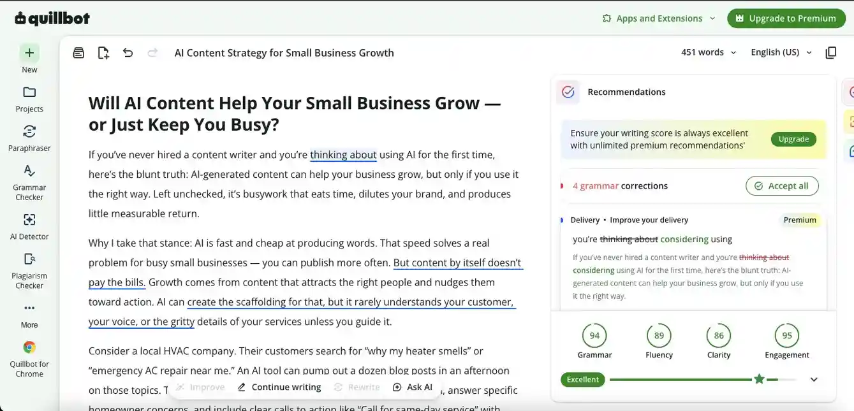Select the Fluency score circle 89
The image size is (854, 411).
coord(659,336)
